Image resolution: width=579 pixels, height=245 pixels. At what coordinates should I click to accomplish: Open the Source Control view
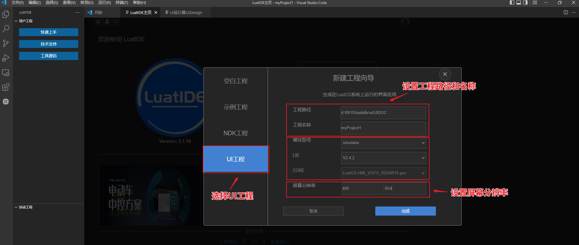[x=6, y=43]
